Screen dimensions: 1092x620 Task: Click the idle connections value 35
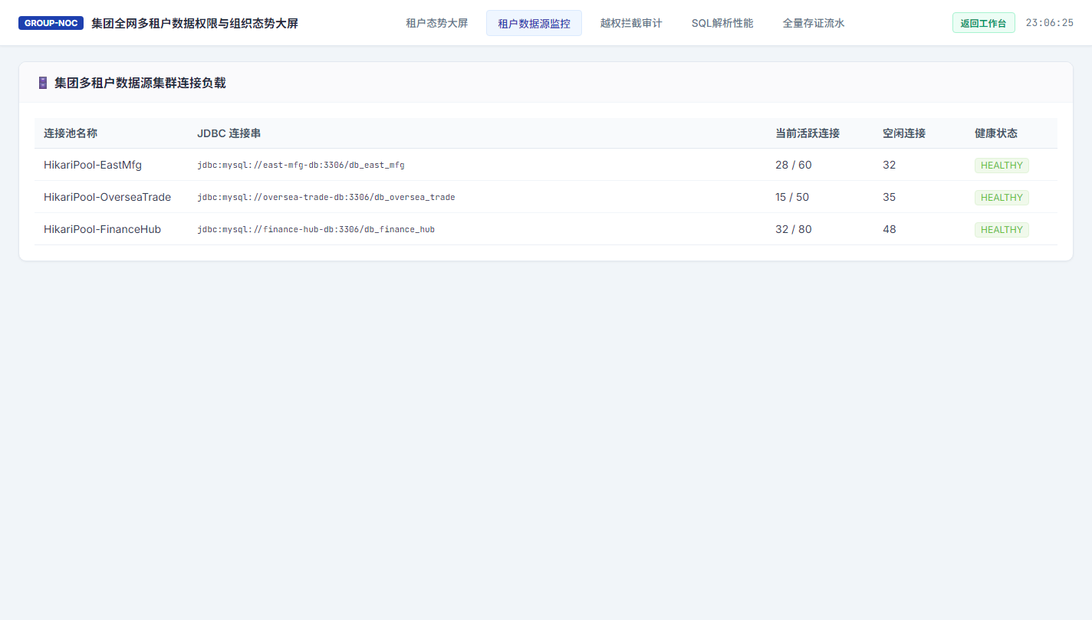(889, 197)
